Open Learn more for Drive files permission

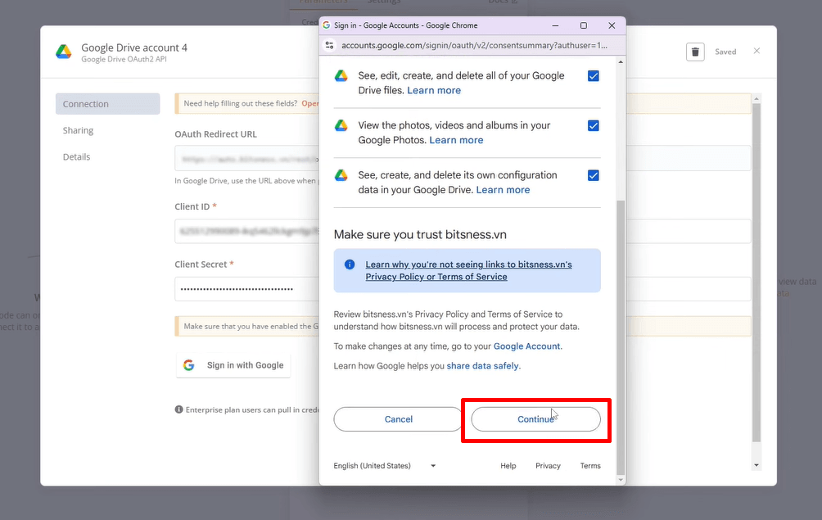pos(434,90)
